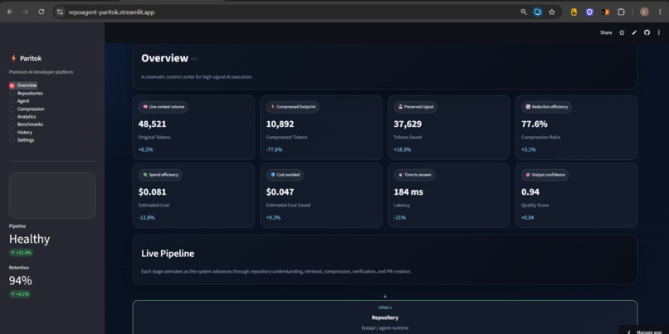Favorite the app with Streamlit star icon
Screen dimensions: 669x334
[622, 32]
